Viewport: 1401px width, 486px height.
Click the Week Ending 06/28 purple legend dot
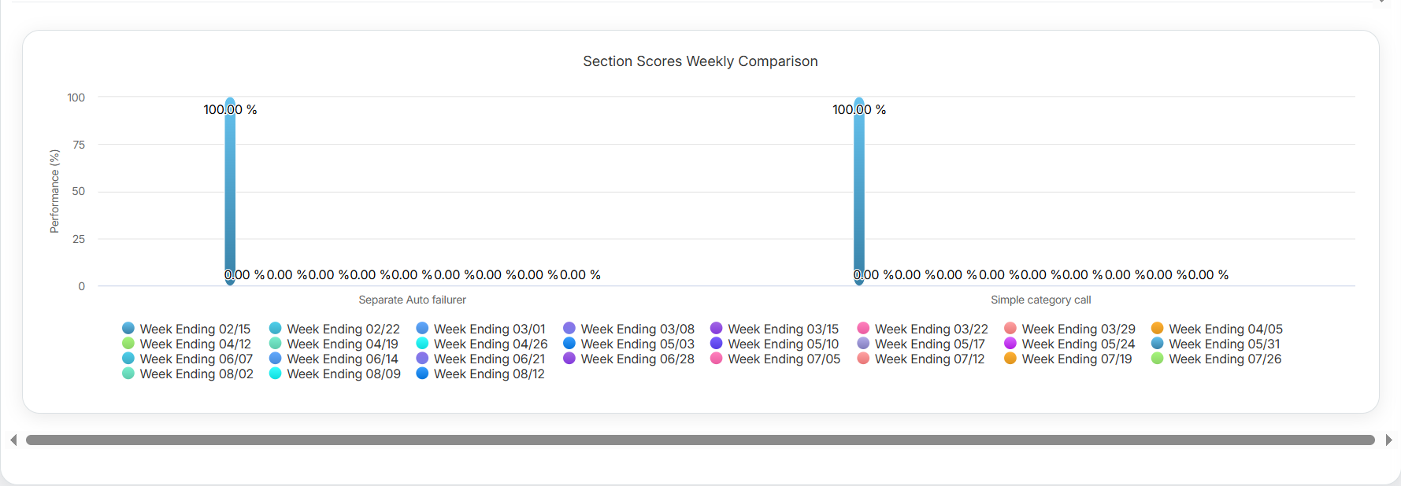click(x=569, y=359)
